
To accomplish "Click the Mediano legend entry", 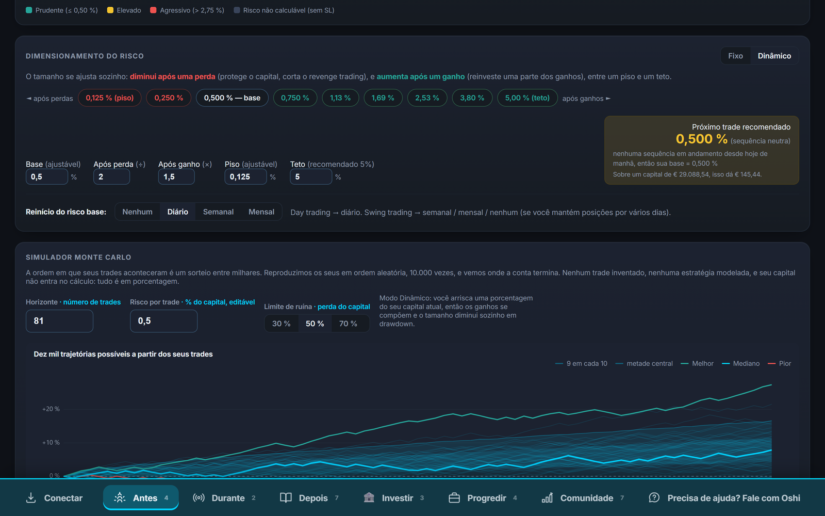I will pos(740,364).
